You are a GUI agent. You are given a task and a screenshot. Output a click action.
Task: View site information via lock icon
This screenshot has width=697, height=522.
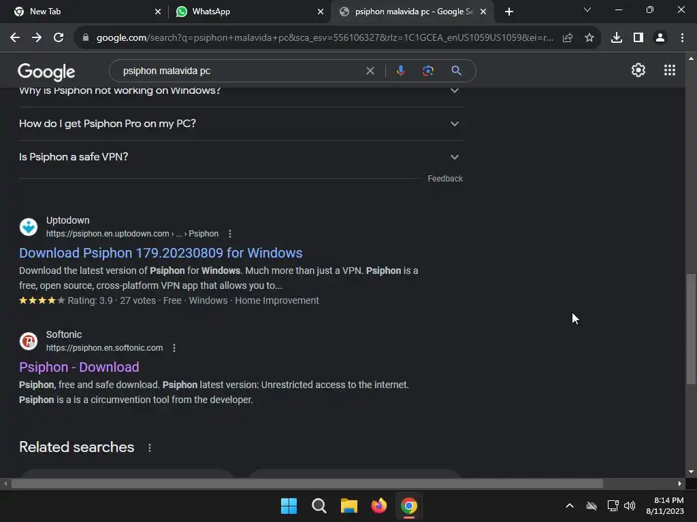click(86, 38)
